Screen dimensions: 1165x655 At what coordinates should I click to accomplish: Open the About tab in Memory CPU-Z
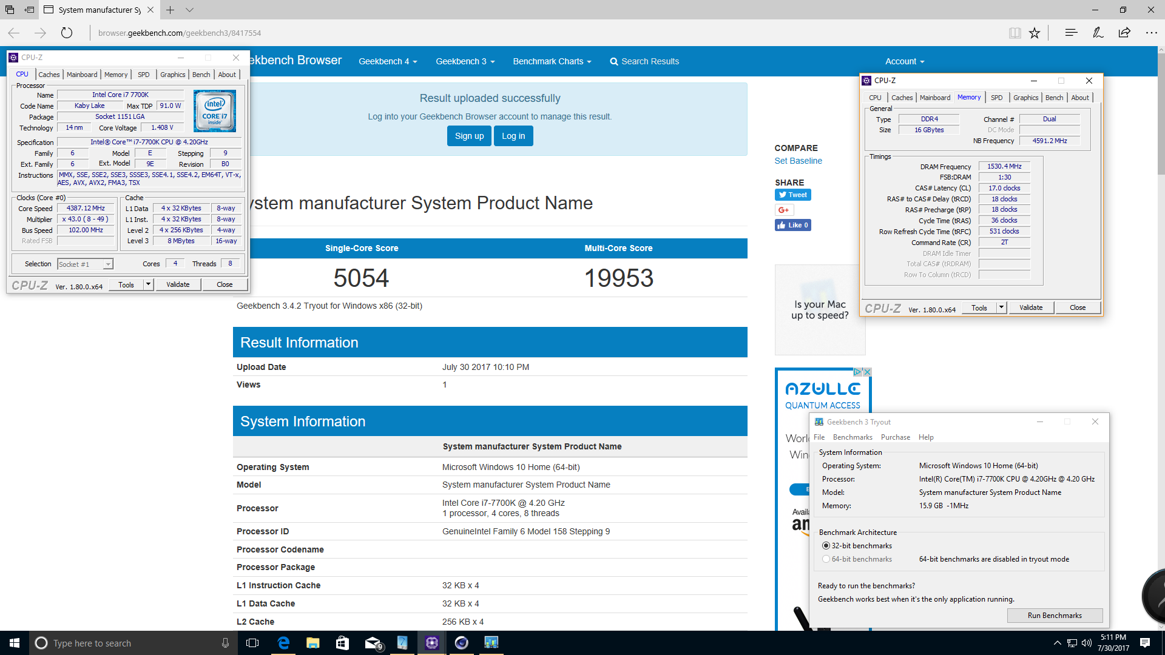tap(1080, 98)
